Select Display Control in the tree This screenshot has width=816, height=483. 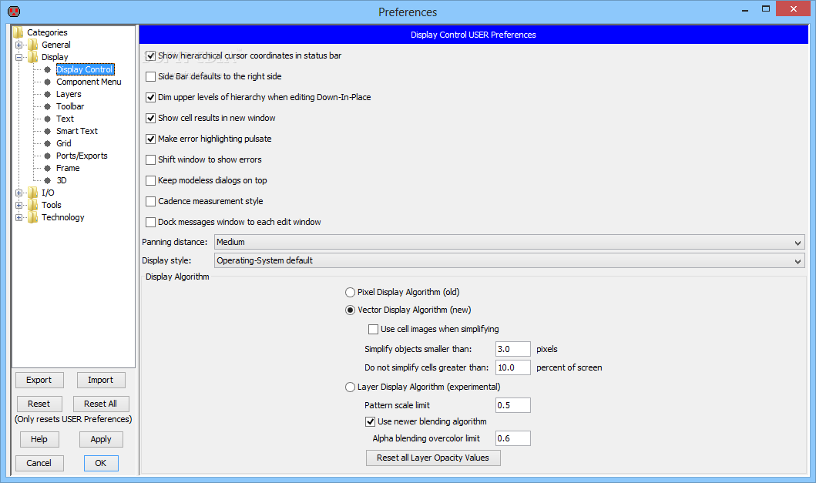click(84, 69)
